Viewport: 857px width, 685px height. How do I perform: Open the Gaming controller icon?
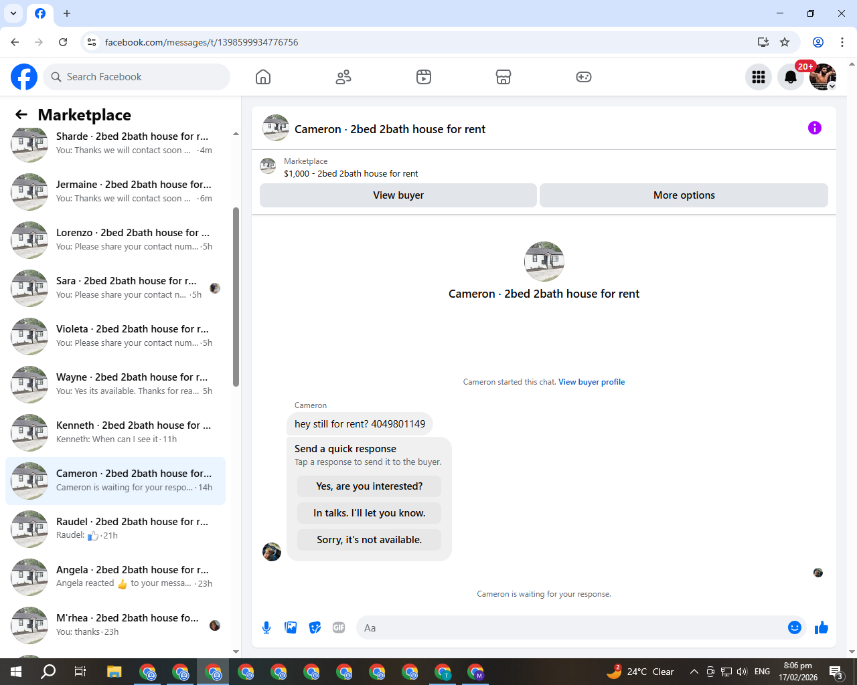coord(584,77)
